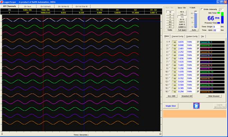Viewport: 228px width, 137px height.
Task: Uncheck the Channel No. 7 visibility checkbox
Action: coord(198,62)
